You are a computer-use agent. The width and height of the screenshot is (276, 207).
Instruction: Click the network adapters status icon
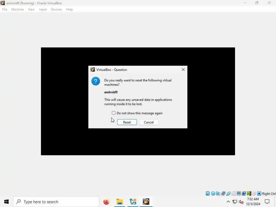point(223,194)
